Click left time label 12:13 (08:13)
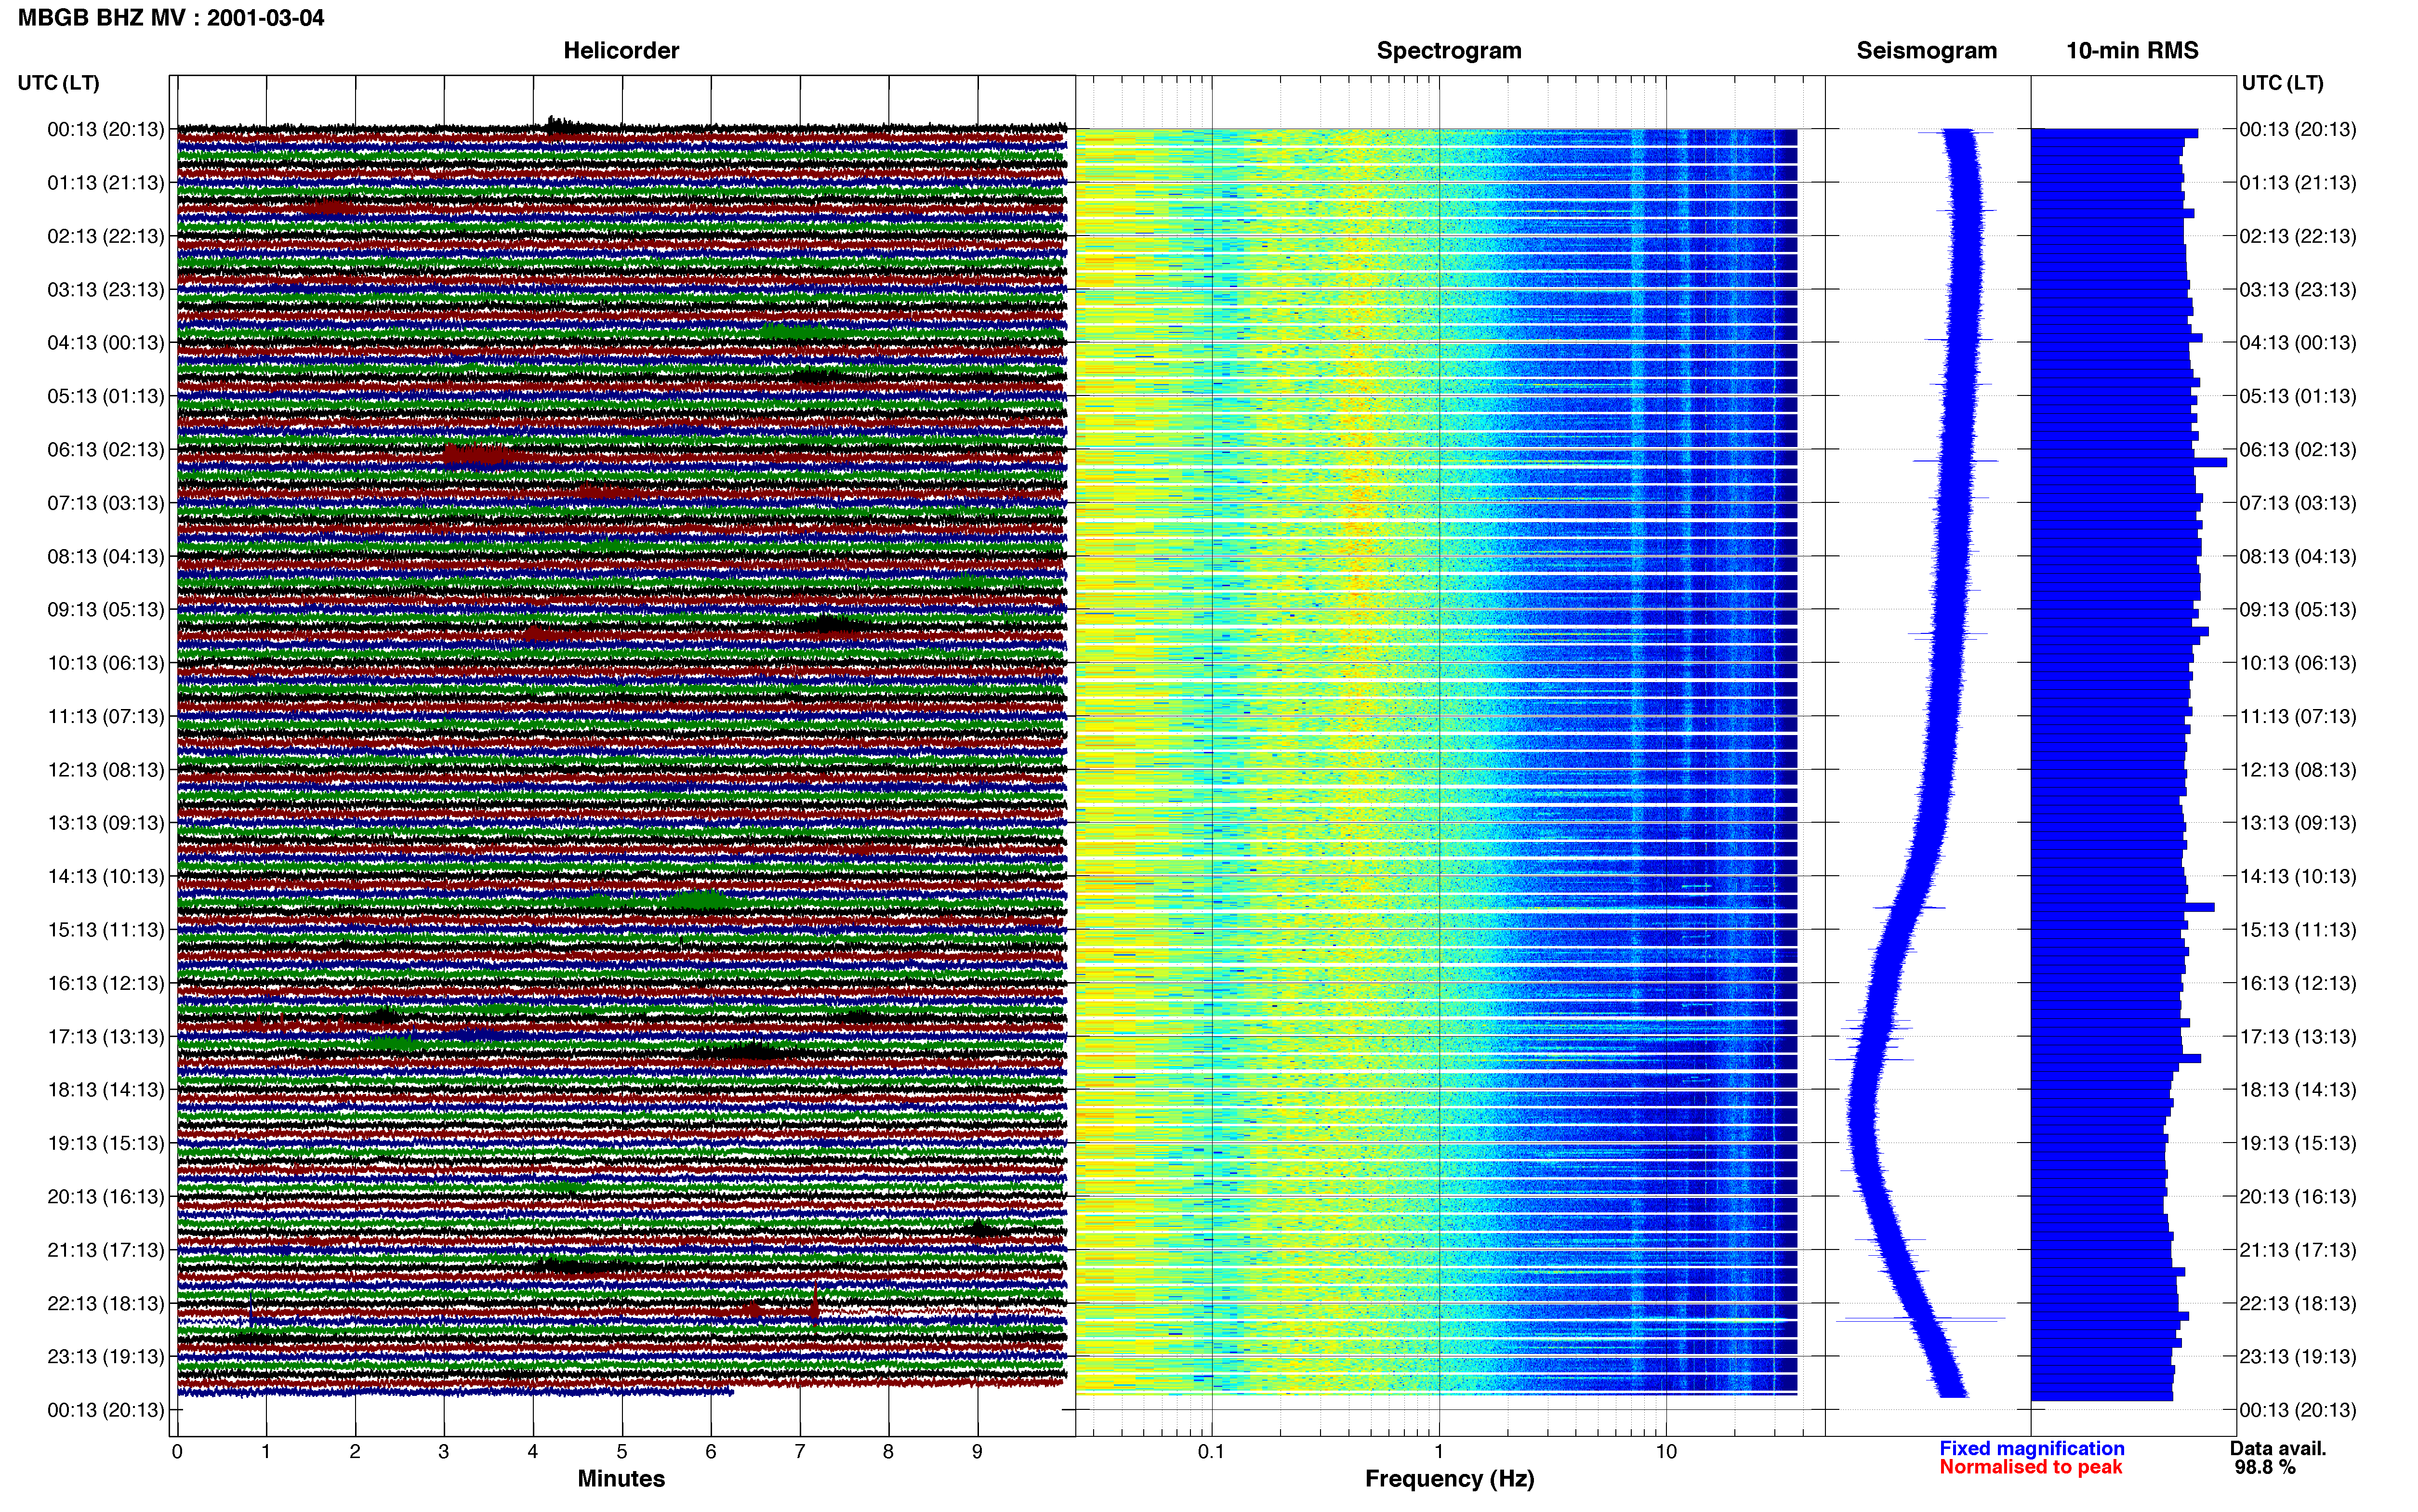This screenshot has height=1512, width=2418. [106, 770]
